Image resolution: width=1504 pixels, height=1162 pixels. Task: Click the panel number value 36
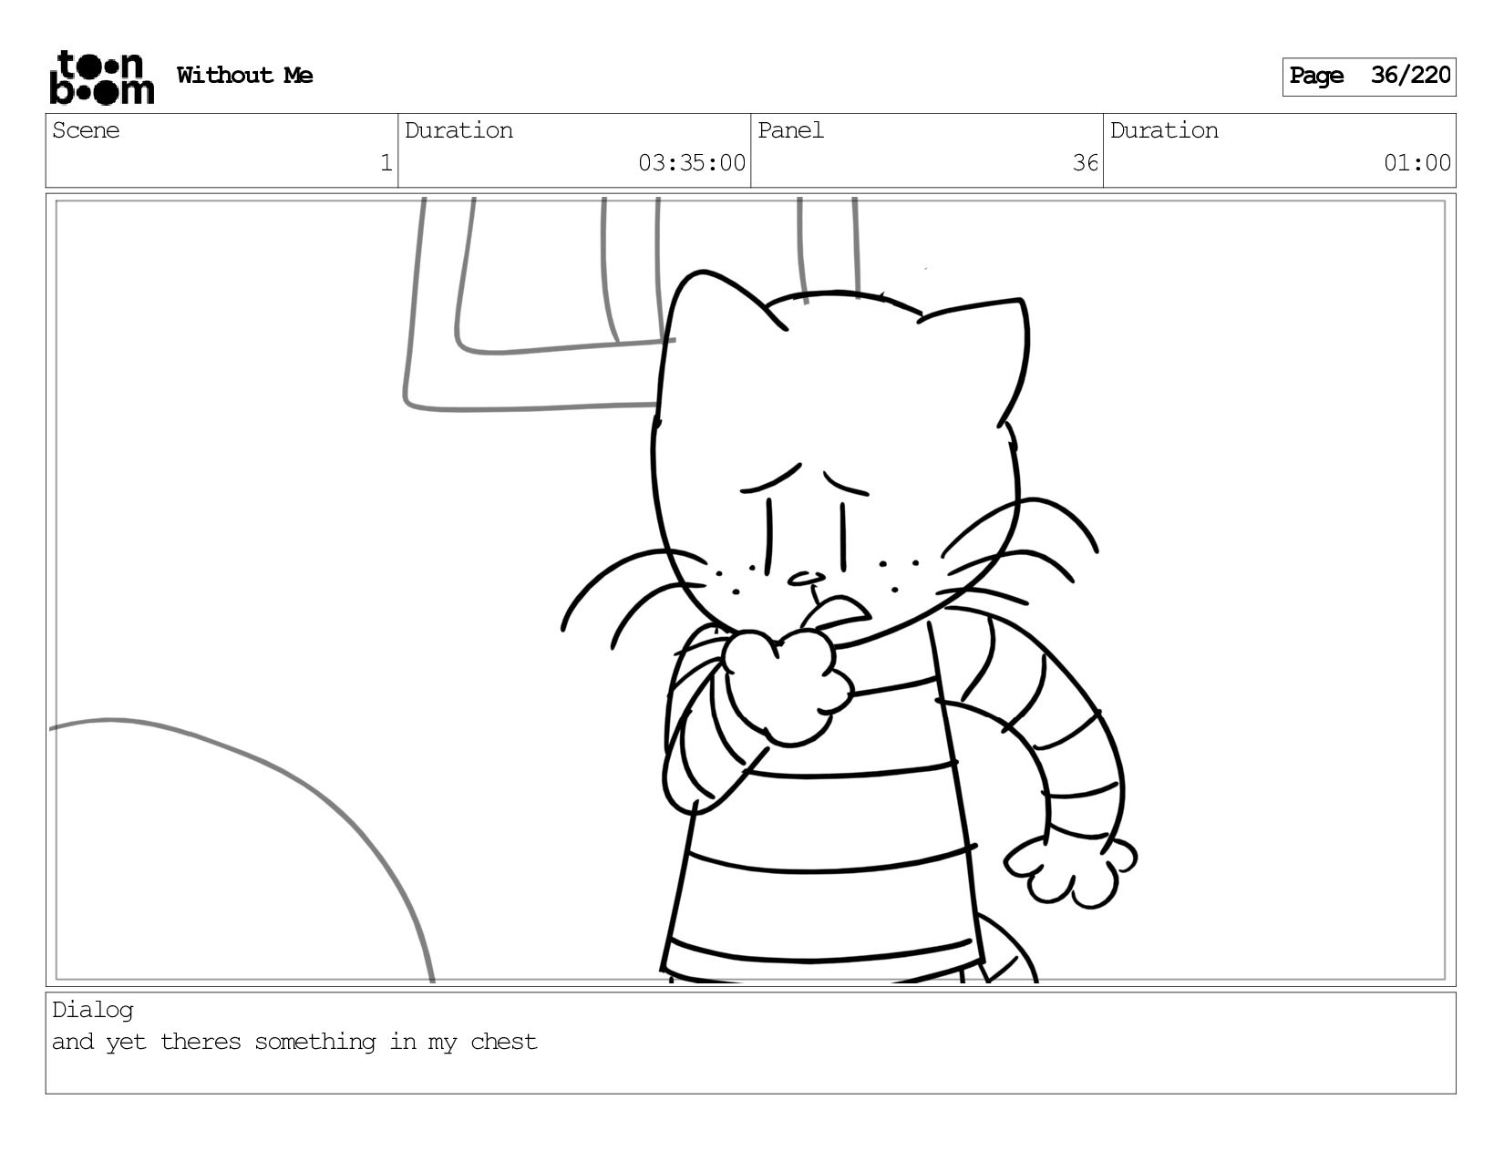1085,163
